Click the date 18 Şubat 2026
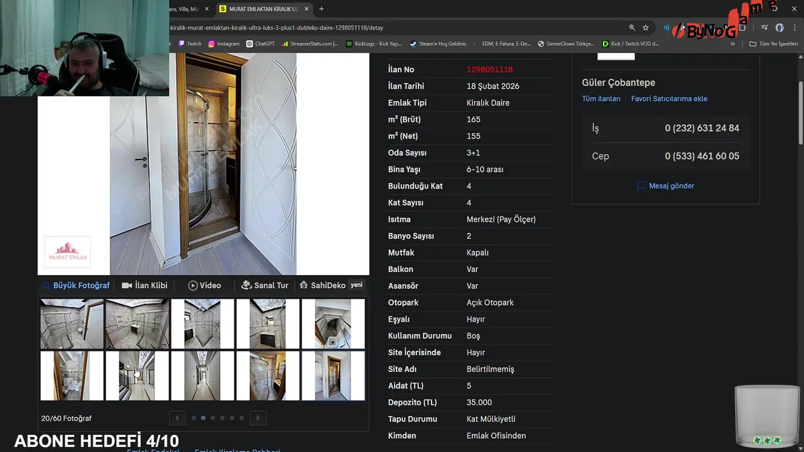This screenshot has width=804, height=452. coord(493,86)
